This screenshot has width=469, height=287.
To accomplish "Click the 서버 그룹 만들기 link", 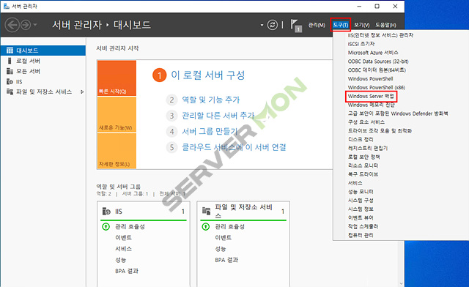I will (x=210, y=131).
